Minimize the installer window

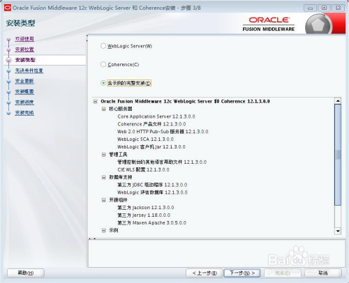[x=310, y=8]
